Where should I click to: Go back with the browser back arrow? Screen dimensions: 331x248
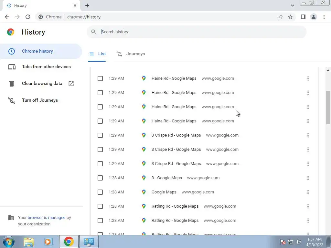click(x=7, y=17)
